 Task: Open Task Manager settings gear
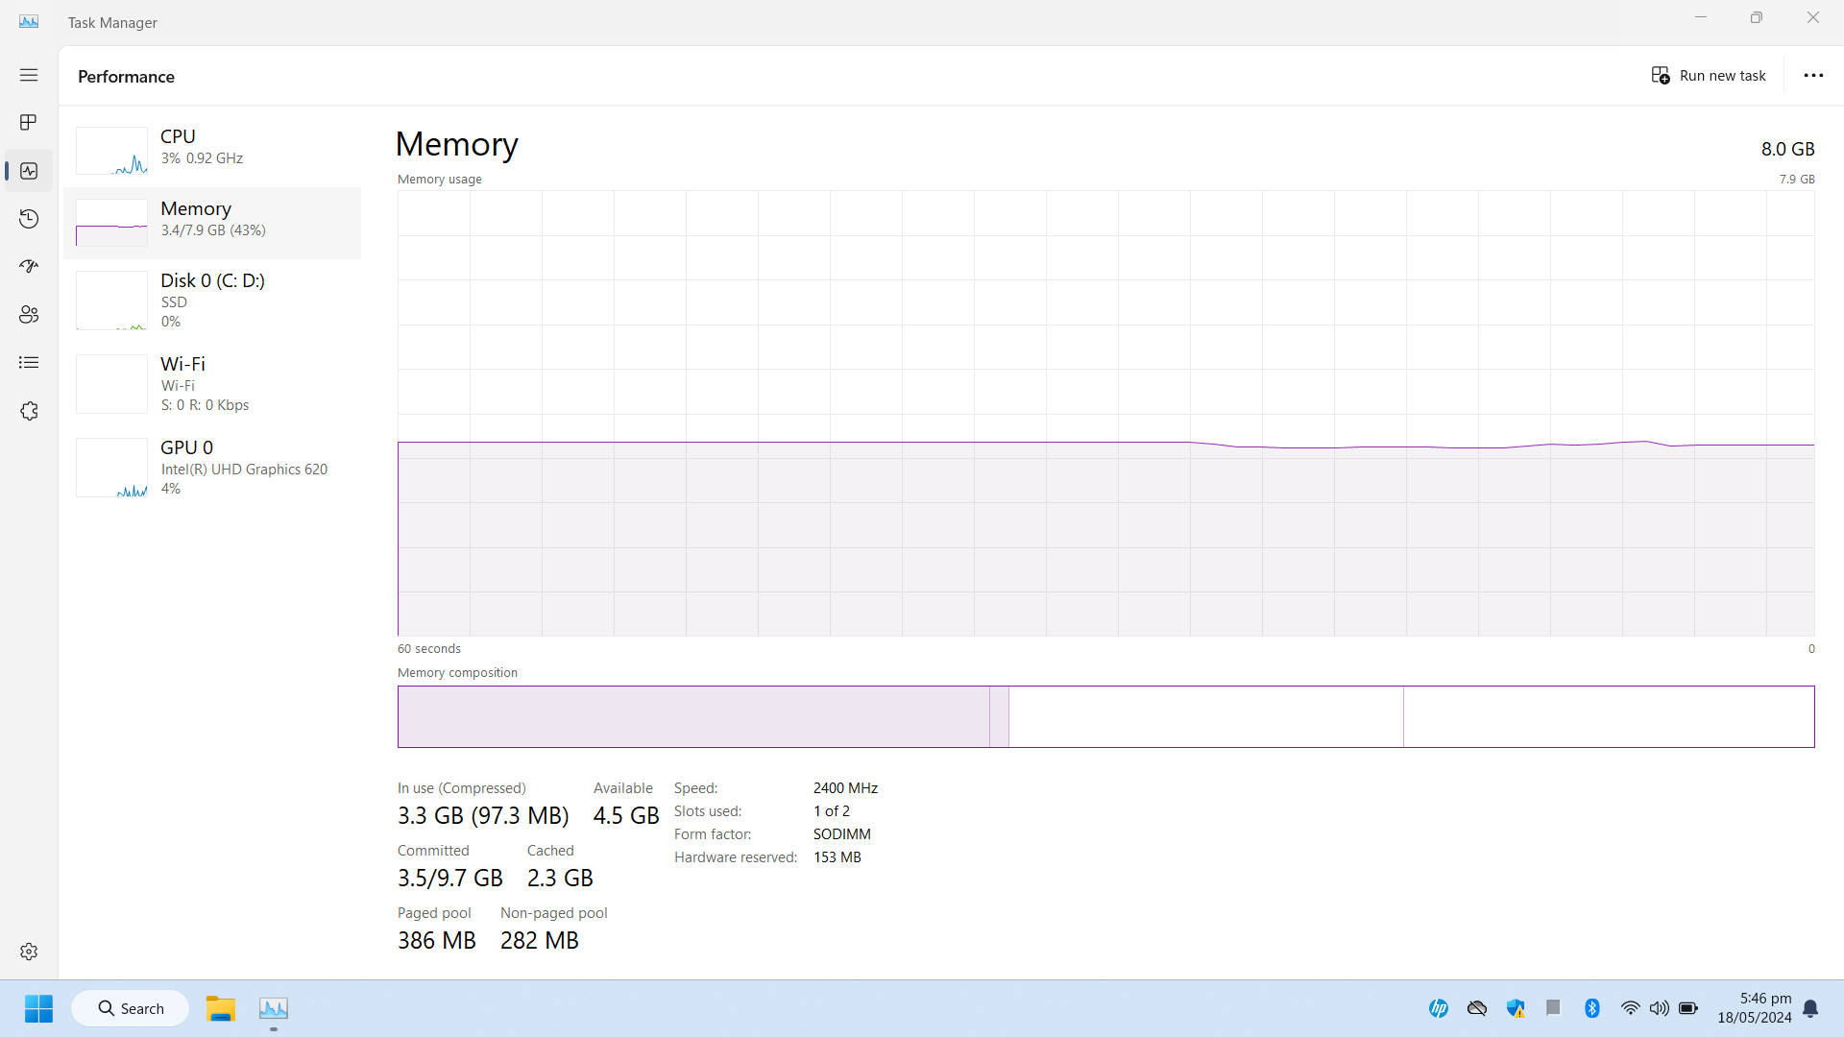29,952
